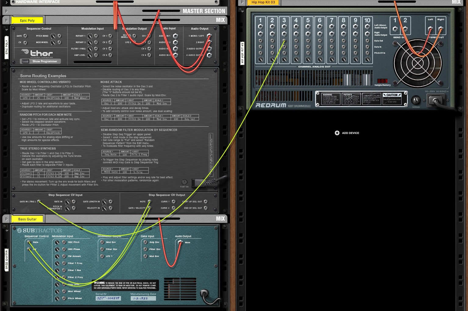Screen dimensions: 468x311
Task: Click Subtractor's OSC Pitch modulation input jack
Action: pos(64,242)
